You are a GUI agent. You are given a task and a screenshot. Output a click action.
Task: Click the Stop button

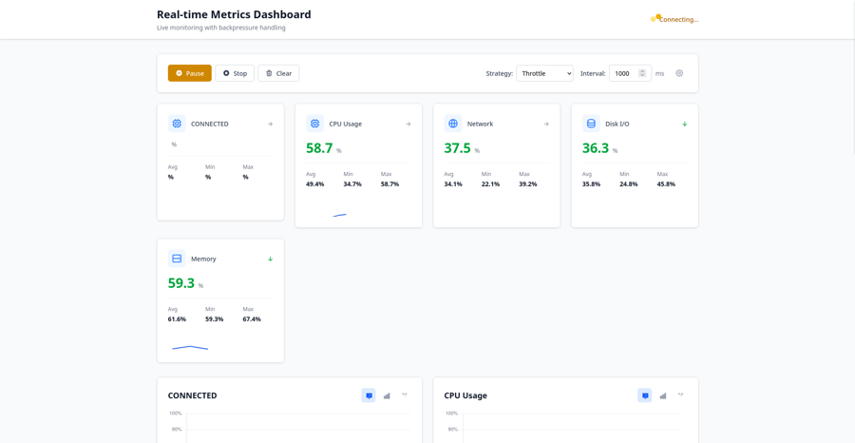235,73
